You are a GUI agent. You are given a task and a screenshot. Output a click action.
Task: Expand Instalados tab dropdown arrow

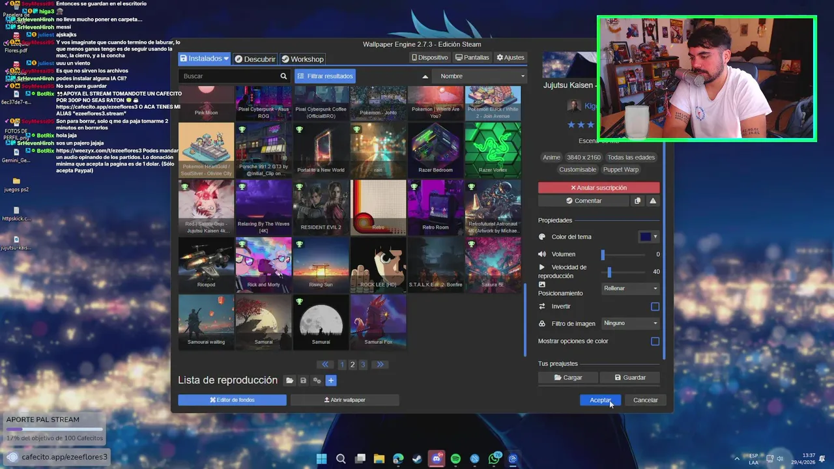point(226,59)
